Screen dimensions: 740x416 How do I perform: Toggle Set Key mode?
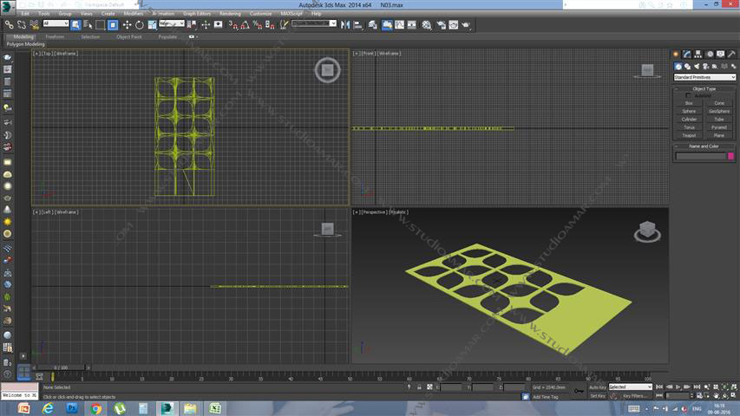click(x=597, y=395)
